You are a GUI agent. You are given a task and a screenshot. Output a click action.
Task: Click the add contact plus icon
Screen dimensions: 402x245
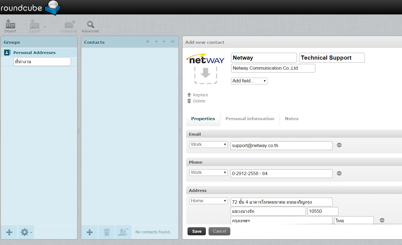pos(90,232)
